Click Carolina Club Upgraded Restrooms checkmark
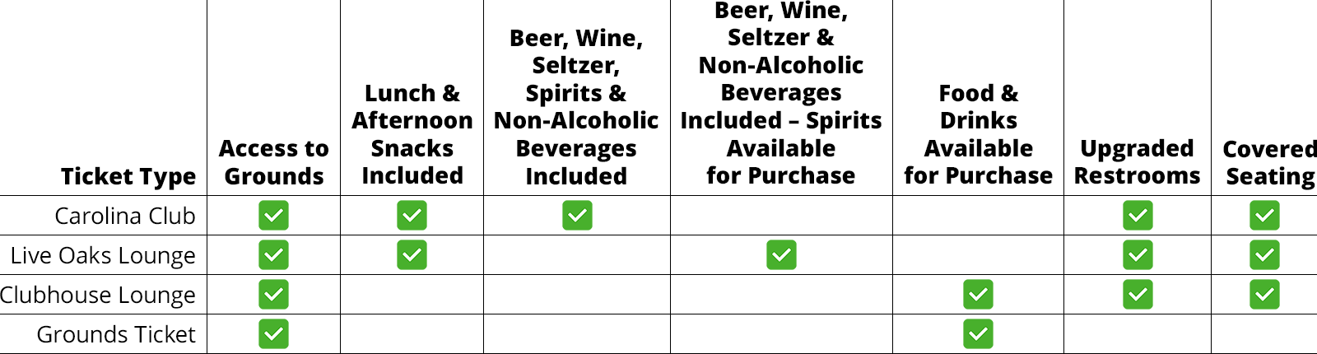Image resolution: width=1317 pixels, height=354 pixels. [x=1138, y=216]
